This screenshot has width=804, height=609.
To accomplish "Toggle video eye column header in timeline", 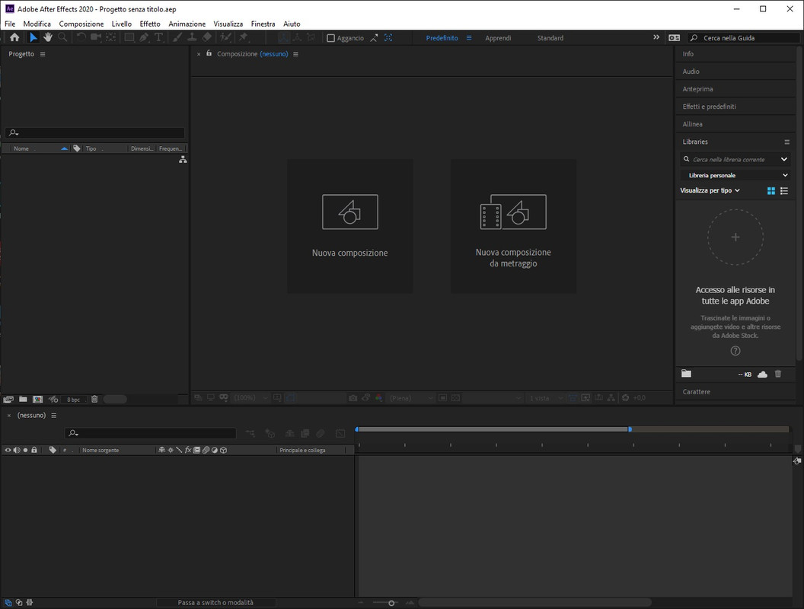I will click(x=8, y=450).
